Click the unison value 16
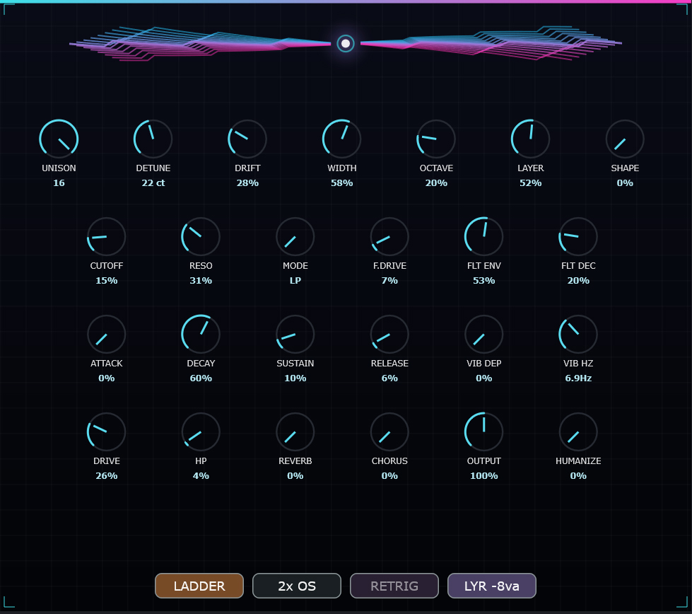 pyautogui.click(x=59, y=183)
